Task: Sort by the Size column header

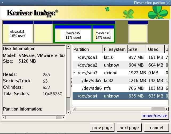Action: (137, 49)
